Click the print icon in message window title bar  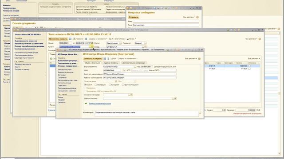coord(158,8)
